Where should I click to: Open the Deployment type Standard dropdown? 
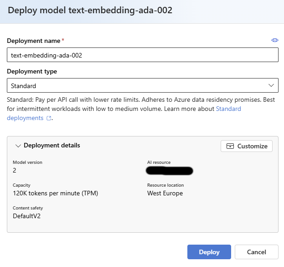143,85
